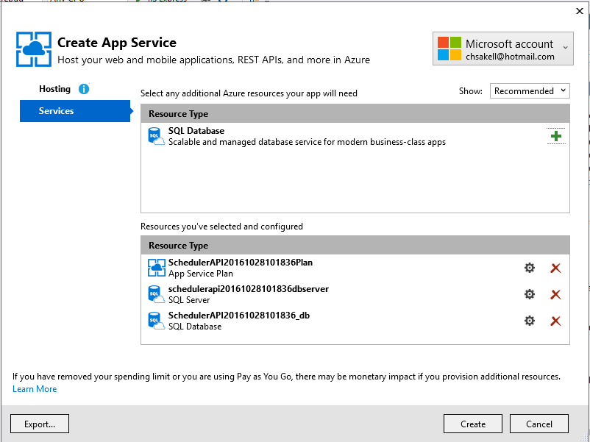Viewport: 590px width, 442px height.
Task: Remove the App Service Plan with red X
Action: (x=555, y=268)
